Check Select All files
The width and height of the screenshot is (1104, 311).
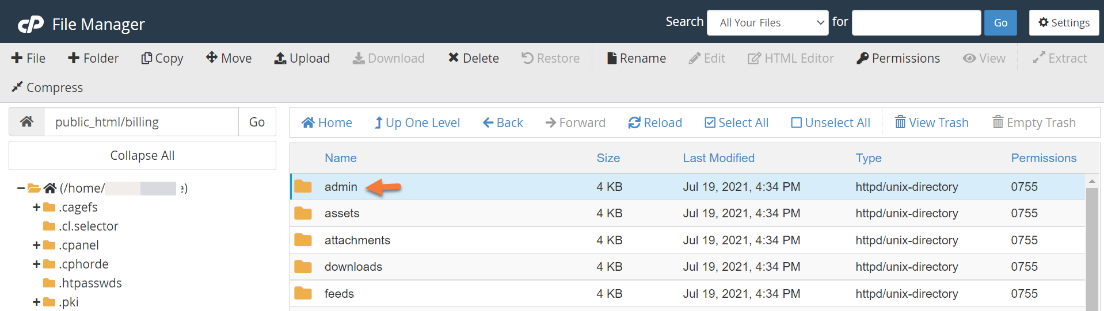point(710,122)
